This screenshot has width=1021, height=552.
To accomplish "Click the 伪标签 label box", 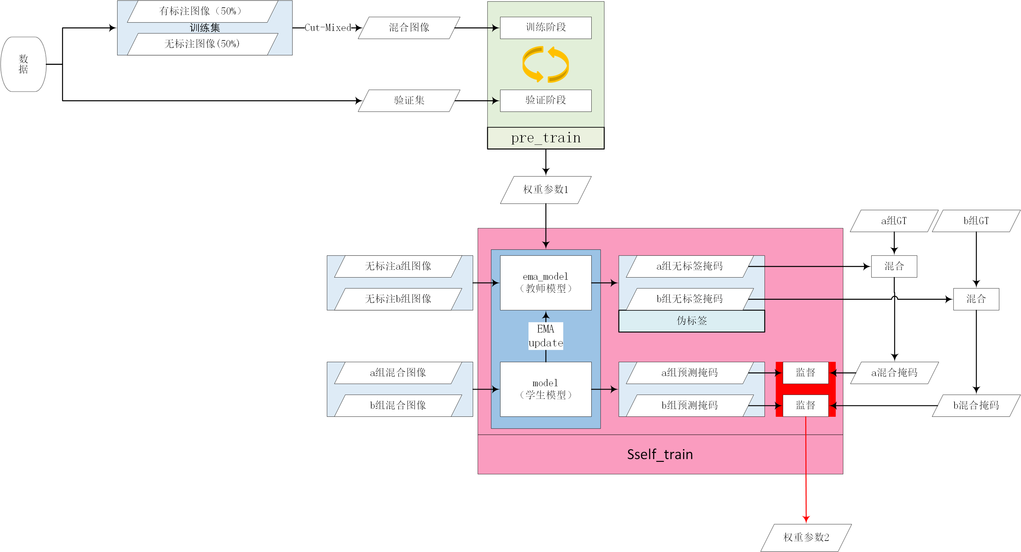I will 691,321.
